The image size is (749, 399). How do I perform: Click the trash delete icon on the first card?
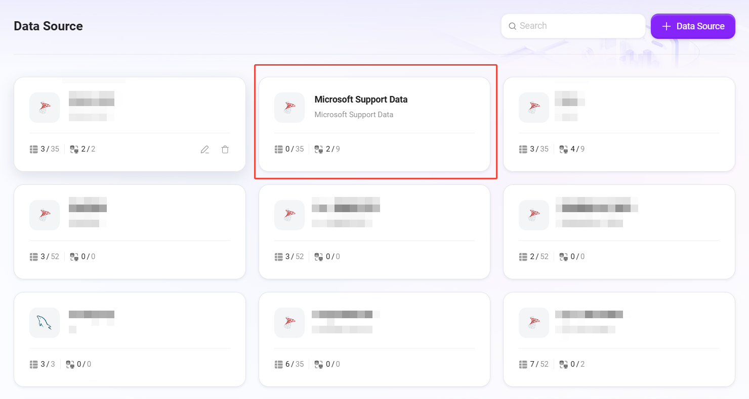[225, 149]
